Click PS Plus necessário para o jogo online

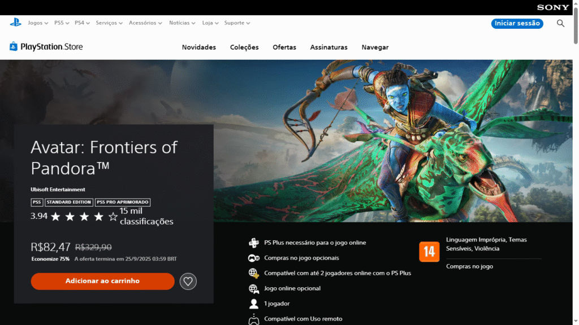point(315,243)
